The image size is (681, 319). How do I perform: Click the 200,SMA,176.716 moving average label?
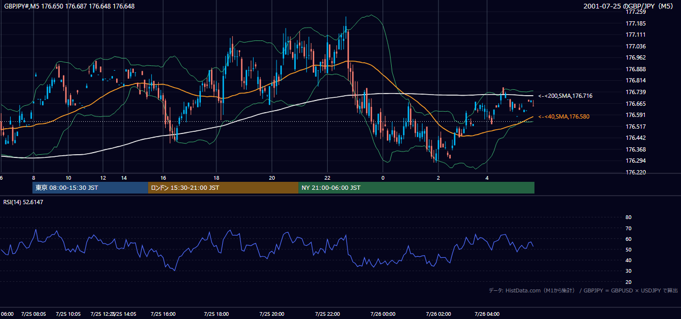[565, 96]
